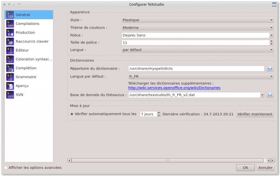Click the Aperçu sidebar icon
Image resolution: width=280 pixels, height=176 pixels.
coord(10,86)
